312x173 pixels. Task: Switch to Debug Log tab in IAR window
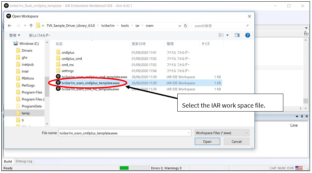(x=24, y=161)
